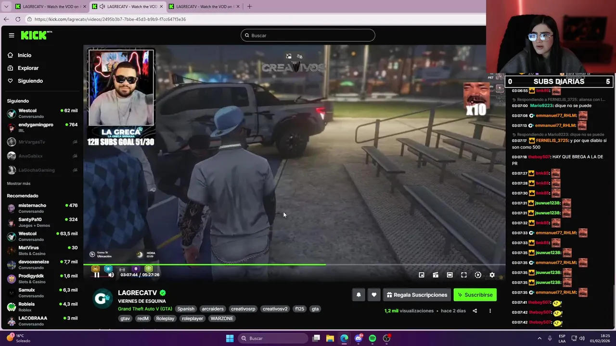The image size is (616, 346).
Task: Select the Roleplay tag
Action: click(x=165, y=319)
